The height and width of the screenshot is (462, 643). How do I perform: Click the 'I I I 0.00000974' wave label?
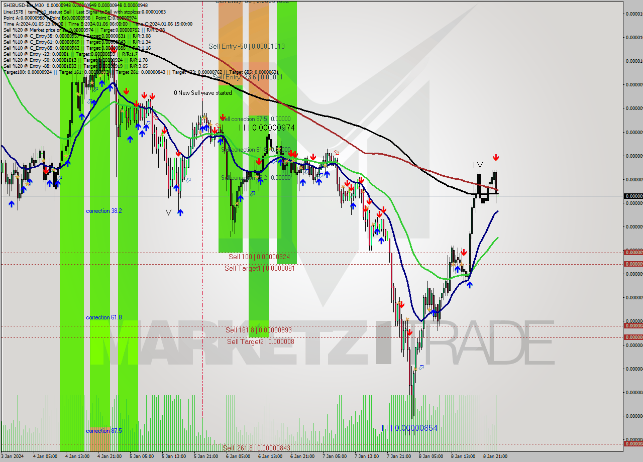(x=266, y=128)
